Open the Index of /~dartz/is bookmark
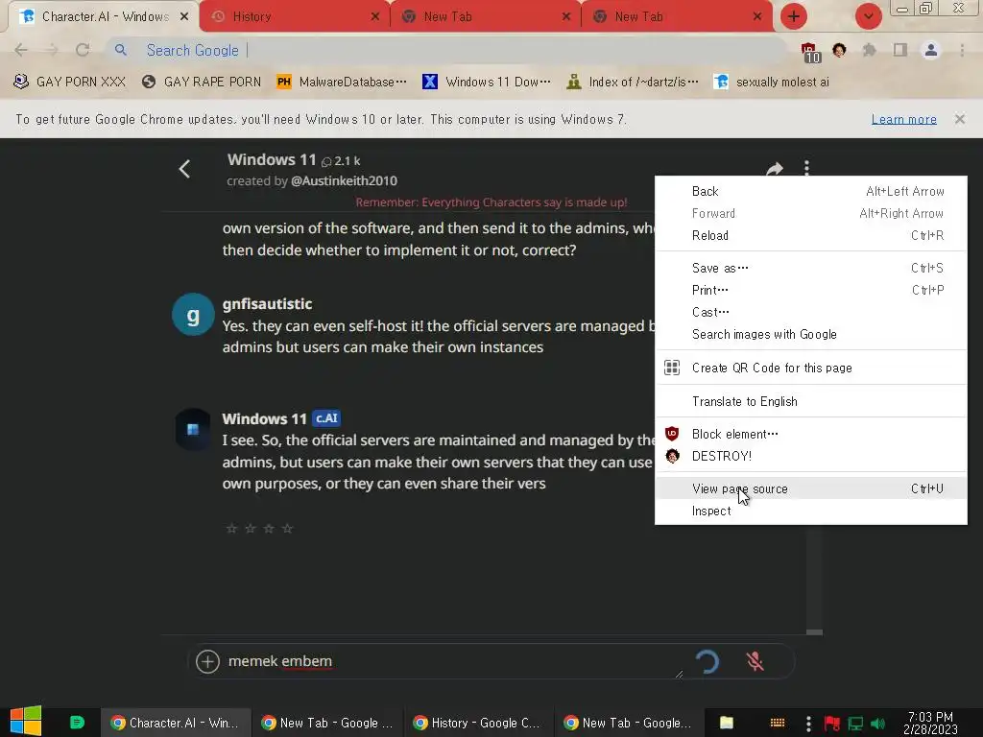The width and height of the screenshot is (983, 737). [x=632, y=83]
